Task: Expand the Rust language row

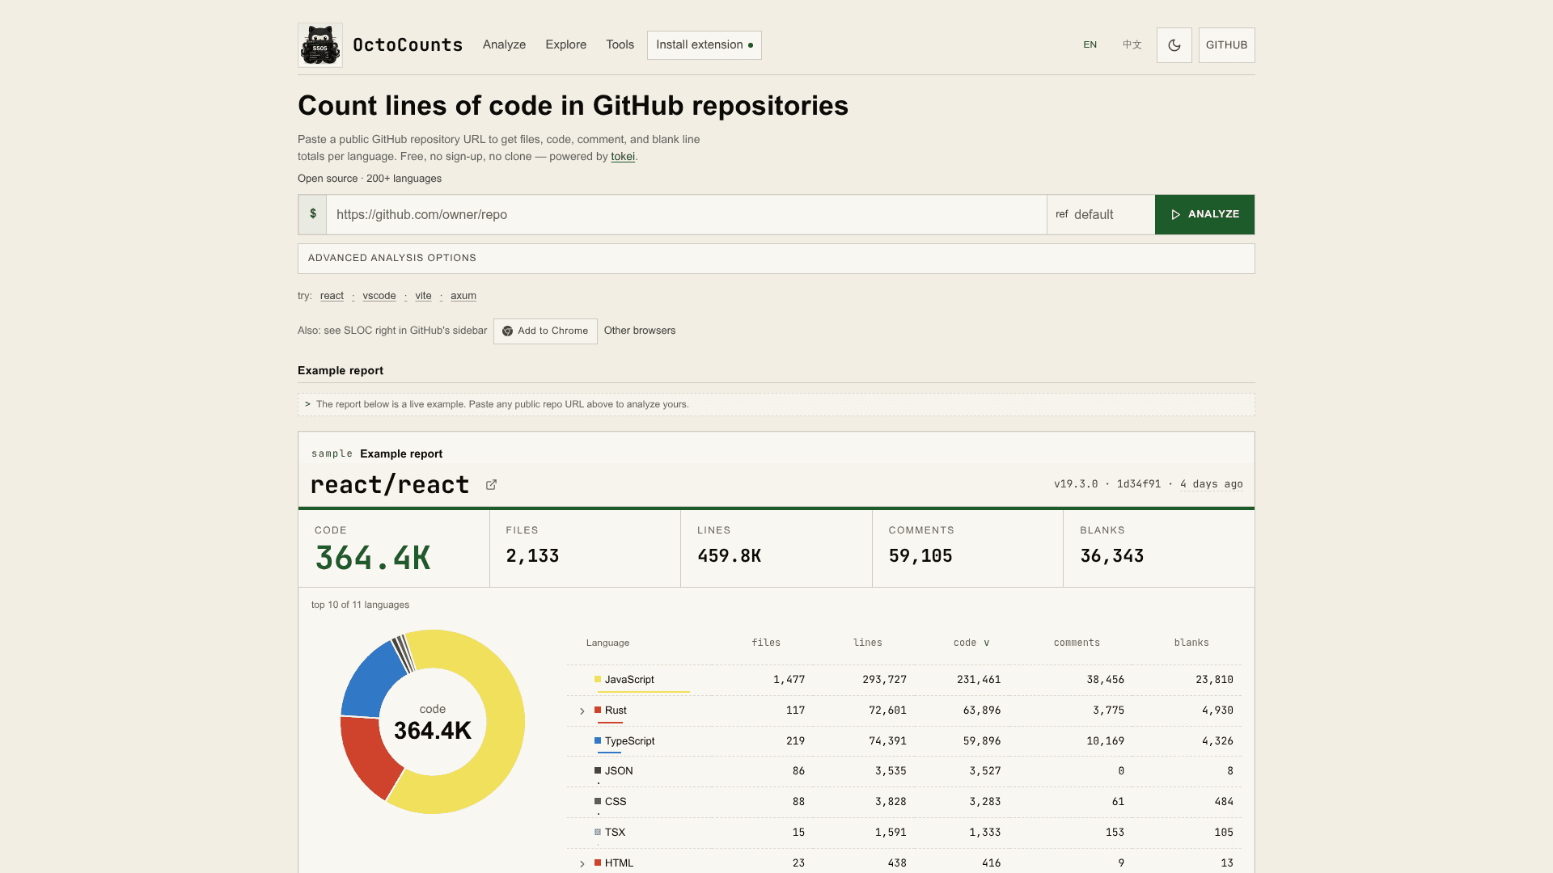Action: [582, 711]
